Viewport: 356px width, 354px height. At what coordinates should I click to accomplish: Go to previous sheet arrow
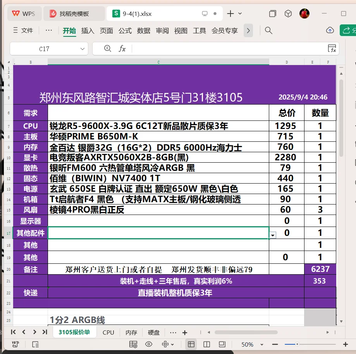tap(24, 332)
